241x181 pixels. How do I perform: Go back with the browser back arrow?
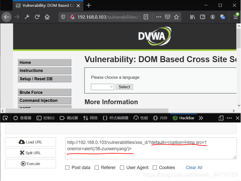click(7, 17)
